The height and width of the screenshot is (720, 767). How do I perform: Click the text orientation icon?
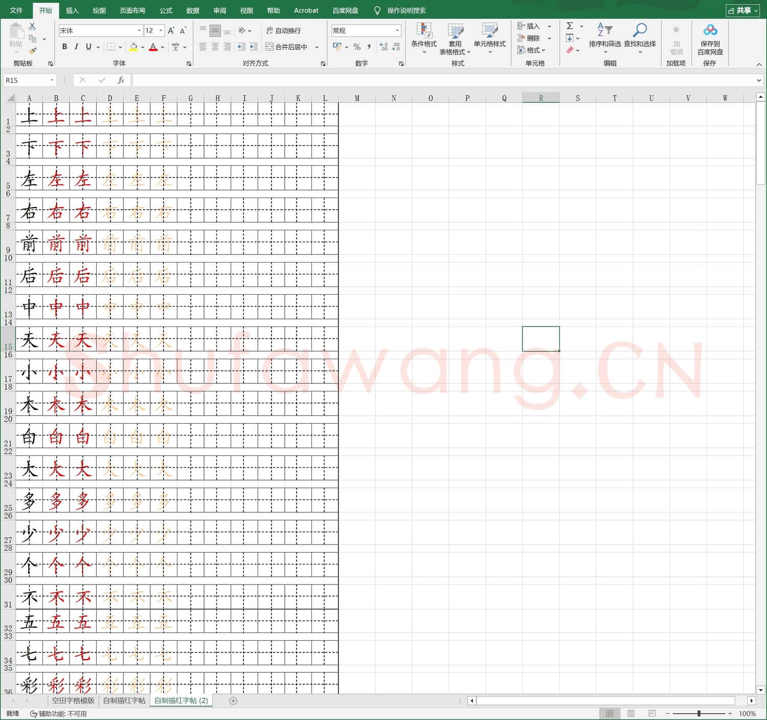(242, 31)
